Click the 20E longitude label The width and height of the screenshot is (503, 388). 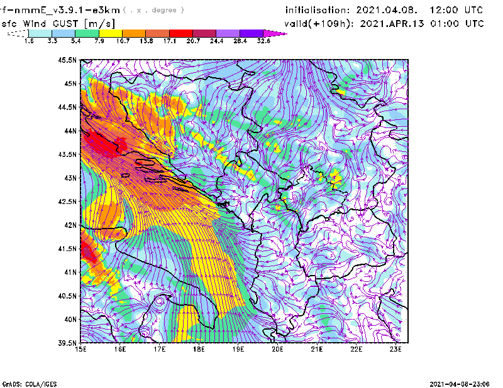click(277, 349)
